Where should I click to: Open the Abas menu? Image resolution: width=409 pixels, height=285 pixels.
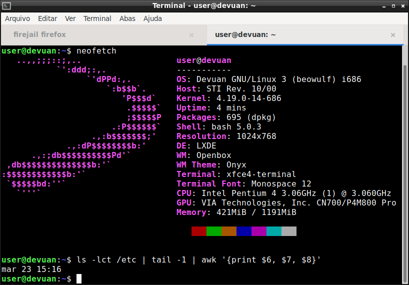tap(127, 18)
